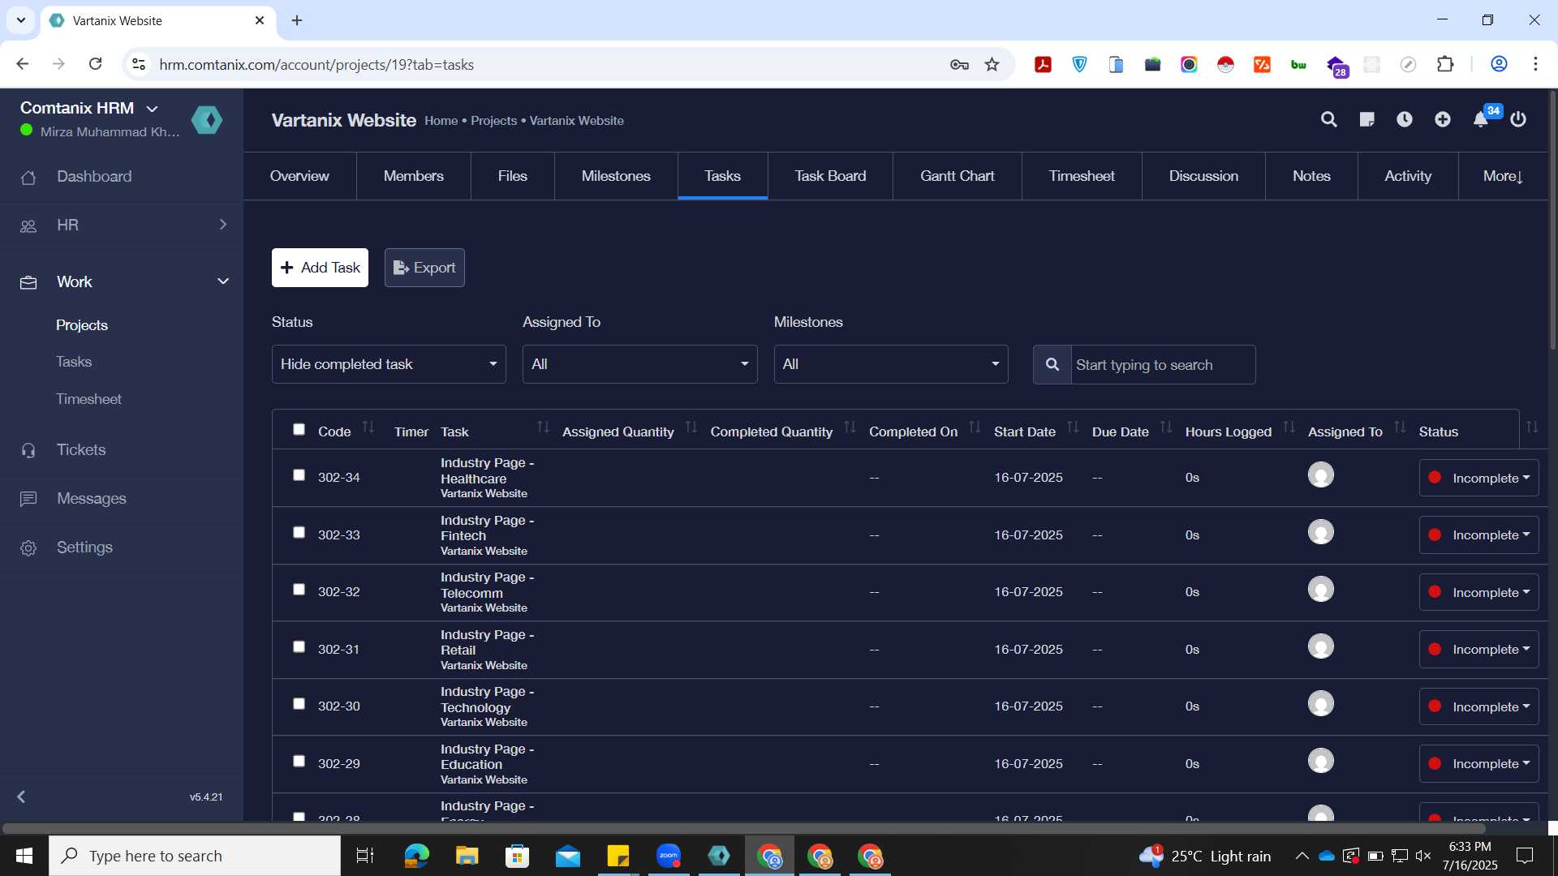1558x876 pixels.
Task: Click assignee avatar for task 302-34
Action: click(x=1321, y=474)
